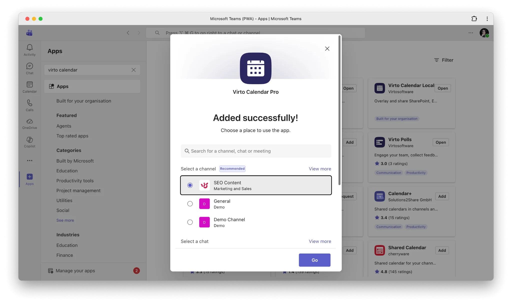Click Virto Polls Communication tag
512x305 pixels.
click(388, 173)
